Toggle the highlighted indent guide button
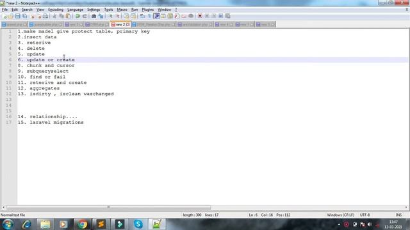Screen dimensions: 410x230 tap(156, 16)
